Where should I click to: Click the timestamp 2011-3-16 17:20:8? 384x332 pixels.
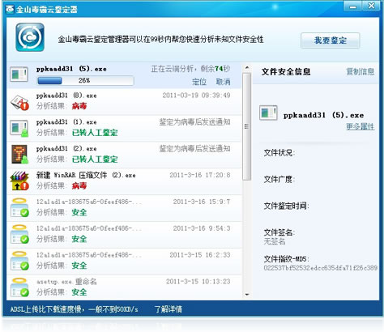(x=200, y=175)
